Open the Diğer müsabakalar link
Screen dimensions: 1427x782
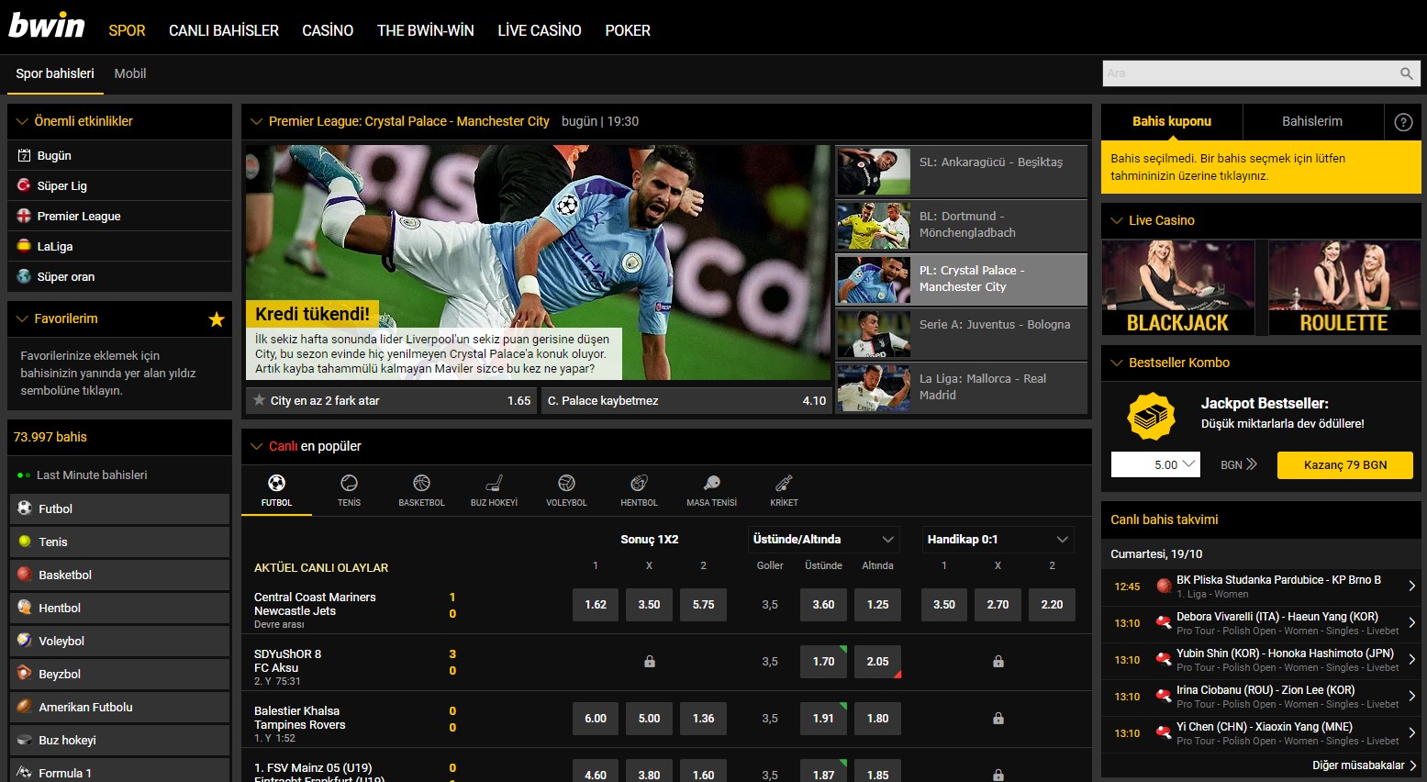click(x=1365, y=765)
